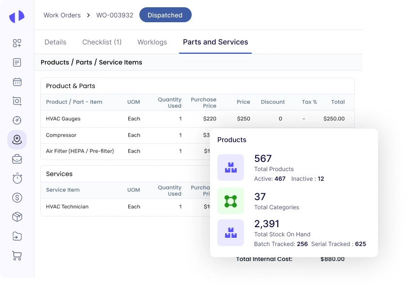
Task: Select the green Total Categories icon
Action: 231,201
